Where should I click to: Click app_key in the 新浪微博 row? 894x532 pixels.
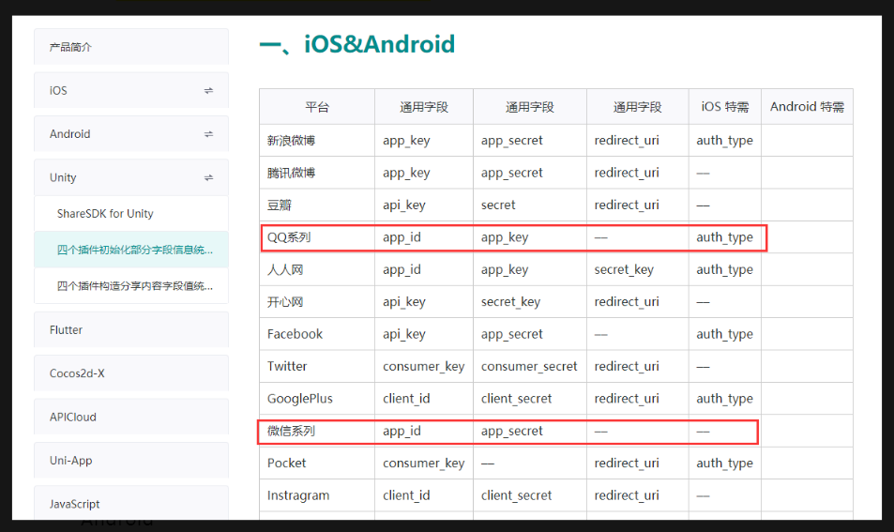tap(406, 141)
